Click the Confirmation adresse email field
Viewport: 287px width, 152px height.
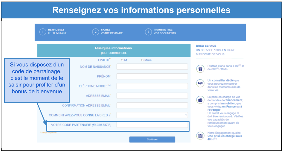click(x=152, y=106)
